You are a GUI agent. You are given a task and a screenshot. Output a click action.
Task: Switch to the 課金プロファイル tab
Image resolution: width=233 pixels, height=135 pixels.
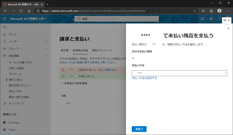102,51
